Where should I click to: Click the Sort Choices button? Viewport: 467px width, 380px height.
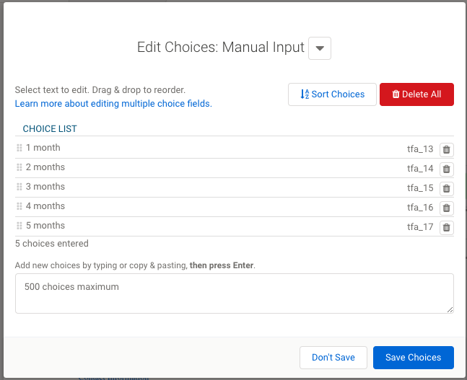coord(332,94)
